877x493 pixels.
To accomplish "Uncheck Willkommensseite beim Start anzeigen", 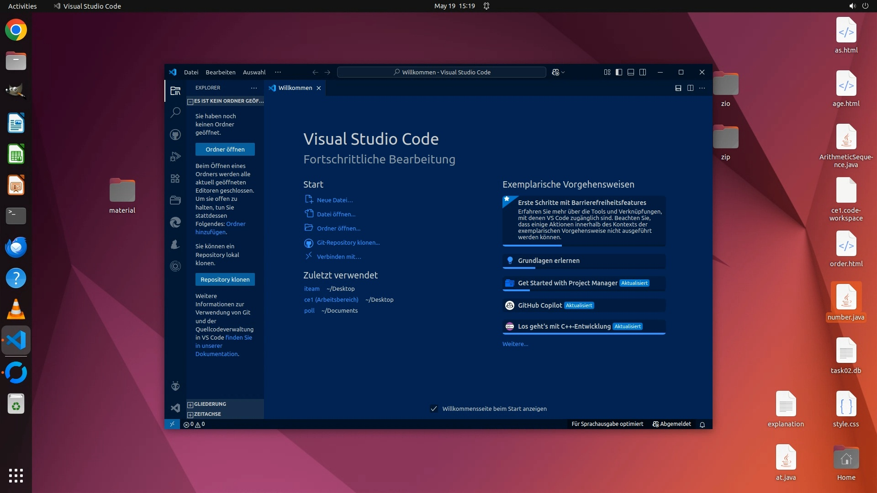I will [434, 409].
